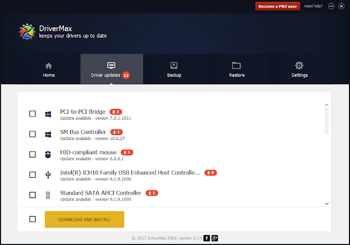This screenshot has height=245, width=350.
Task: Click red badge with 8 next to Intel ICH10
Action: pyautogui.click(x=211, y=173)
